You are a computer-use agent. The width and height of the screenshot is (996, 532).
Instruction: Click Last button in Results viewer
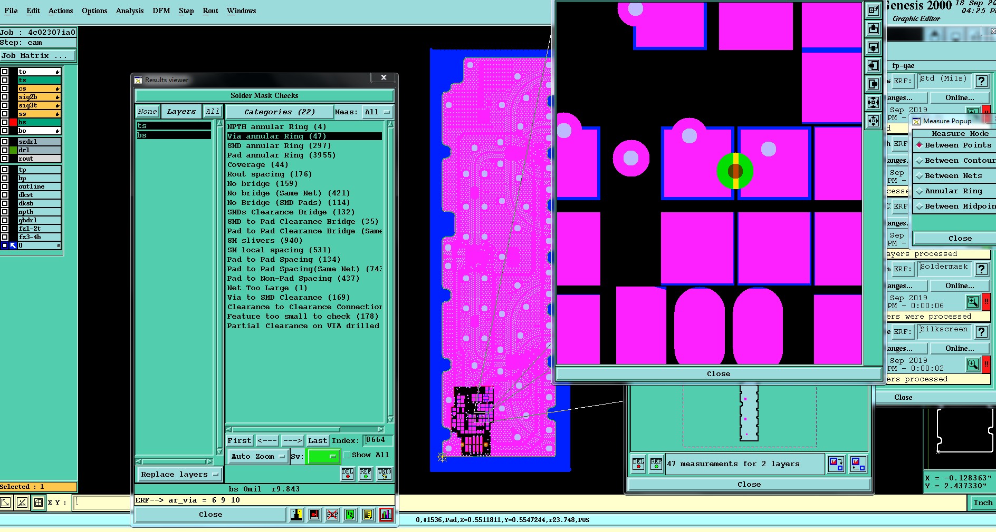[318, 441]
